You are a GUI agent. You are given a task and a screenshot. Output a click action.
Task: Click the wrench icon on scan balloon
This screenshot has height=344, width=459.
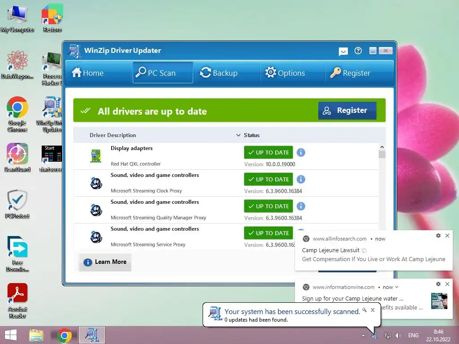click(x=364, y=310)
